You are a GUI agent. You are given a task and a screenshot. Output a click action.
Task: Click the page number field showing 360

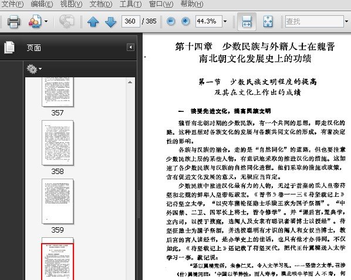[x=131, y=22]
